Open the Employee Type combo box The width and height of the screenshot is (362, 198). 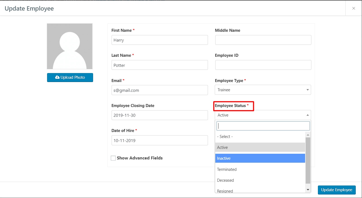pos(263,90)
